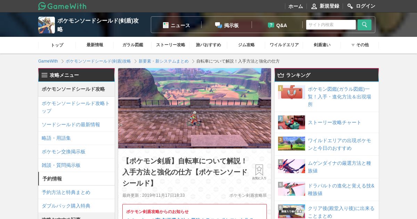Click the サイト内検索 search field
Screen dimensions: 417x219
[331, 25]
